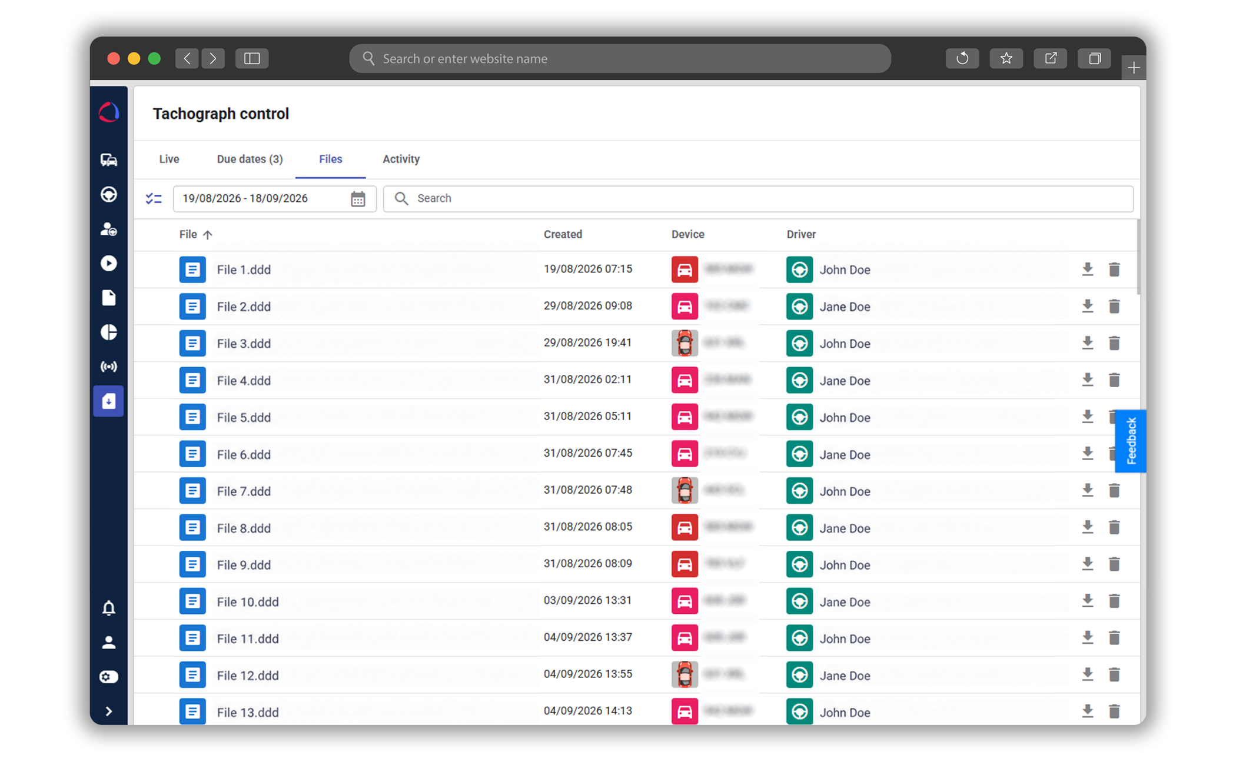Expand the collapsed sidebar with chevron
The height and width of the screenshot is (765, 1236).
pyautogui.click(x=109, y=711)
